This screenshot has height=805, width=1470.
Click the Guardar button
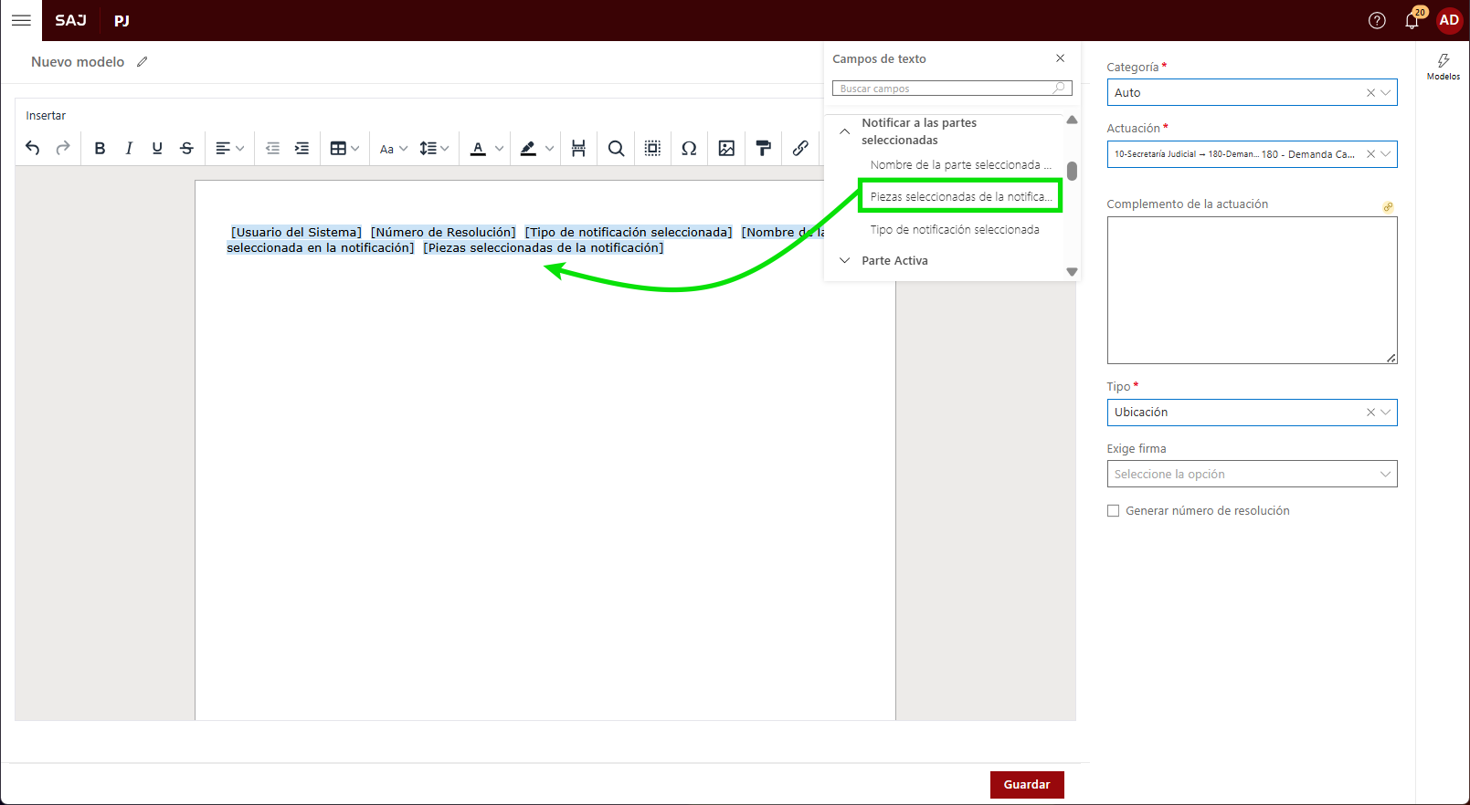(x=1026, y=785)
